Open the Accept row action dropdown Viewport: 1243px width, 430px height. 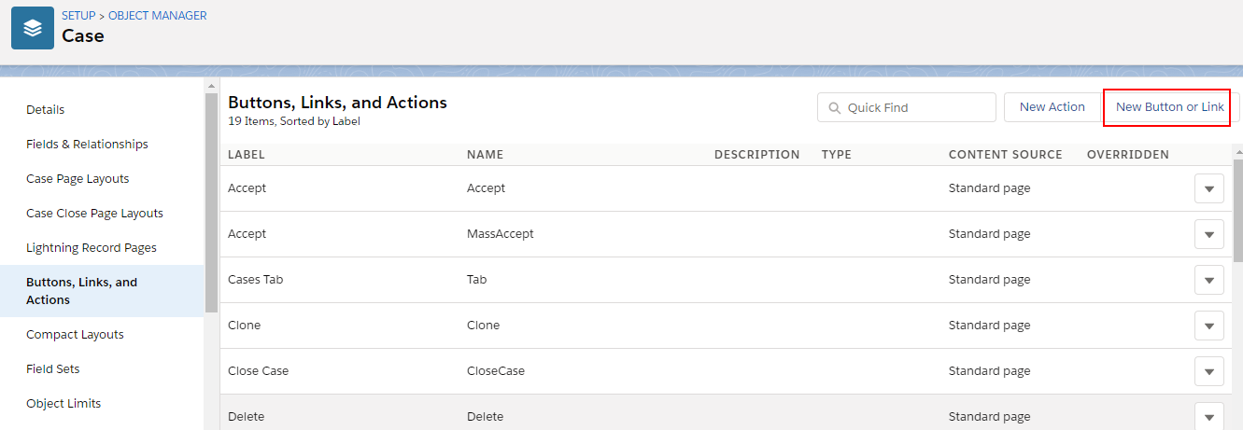click(x=1209, y=188)
